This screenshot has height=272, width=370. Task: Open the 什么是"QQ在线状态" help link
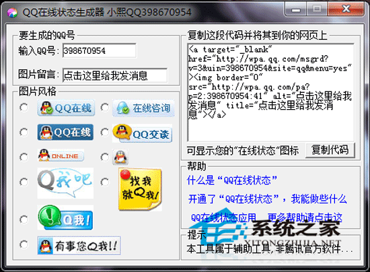231,180
